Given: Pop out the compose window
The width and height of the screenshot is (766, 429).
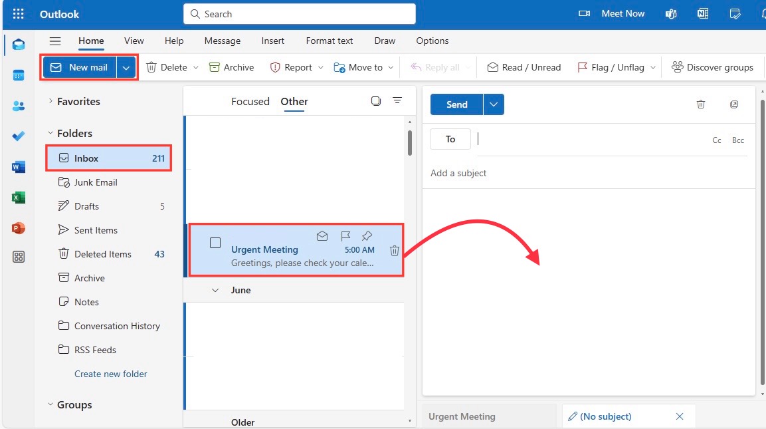Looking at the screenshot, I should [733, 104].
